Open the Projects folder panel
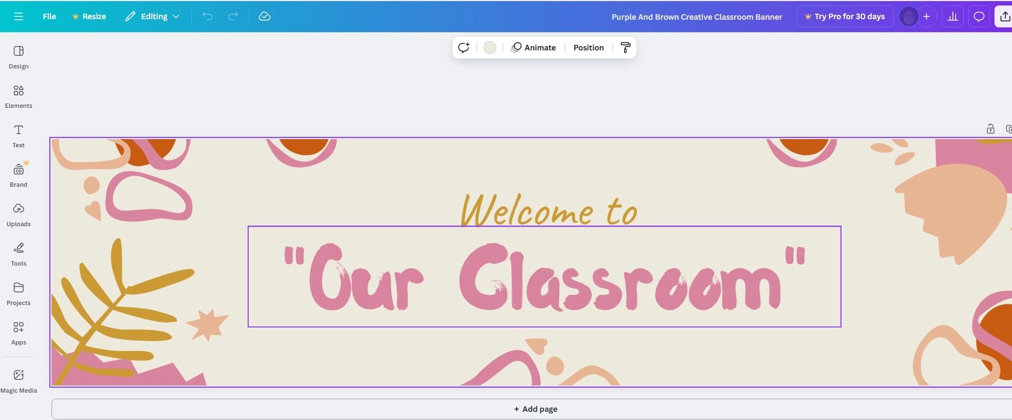 point(19,294)
